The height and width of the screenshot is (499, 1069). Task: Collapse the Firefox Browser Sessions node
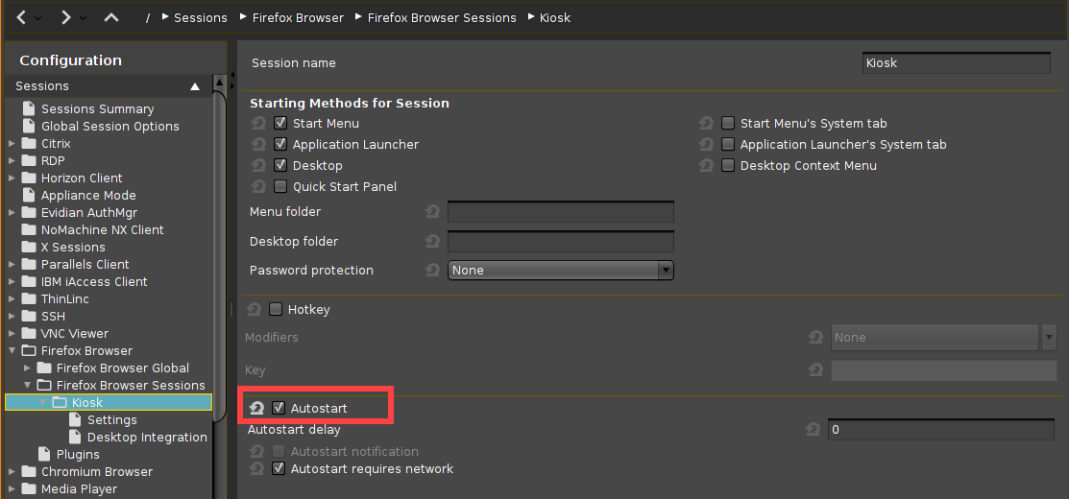click(x=27, y=386)
